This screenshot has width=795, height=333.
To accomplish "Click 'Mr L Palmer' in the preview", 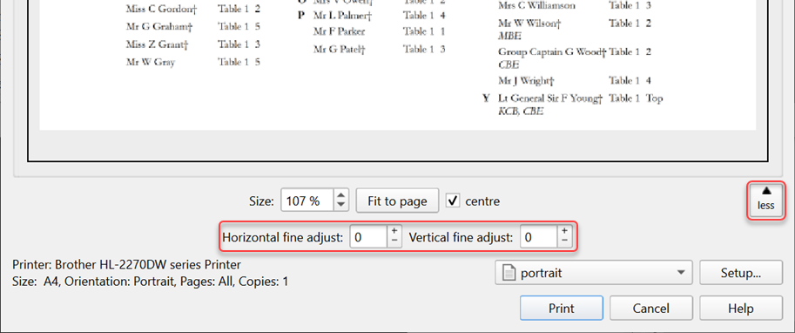I will pyautogui.click(x=343, y=16).
